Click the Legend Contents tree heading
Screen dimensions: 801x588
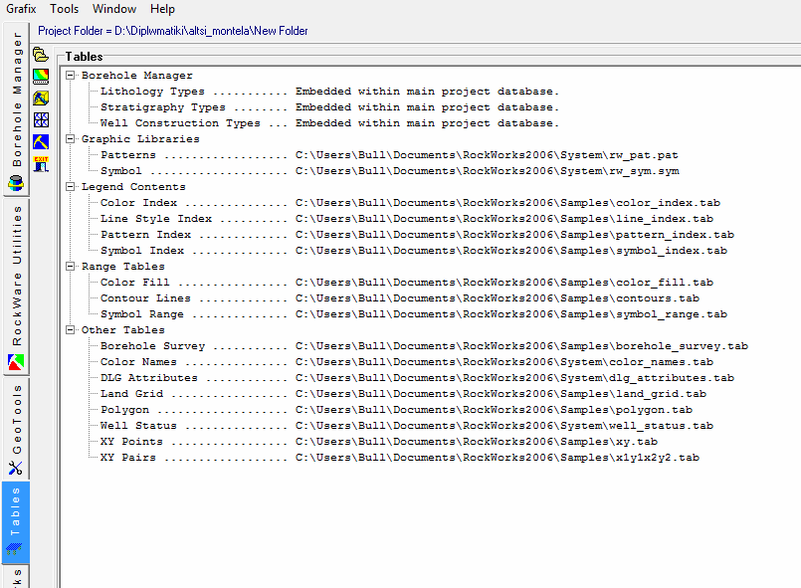click(133, 186)
